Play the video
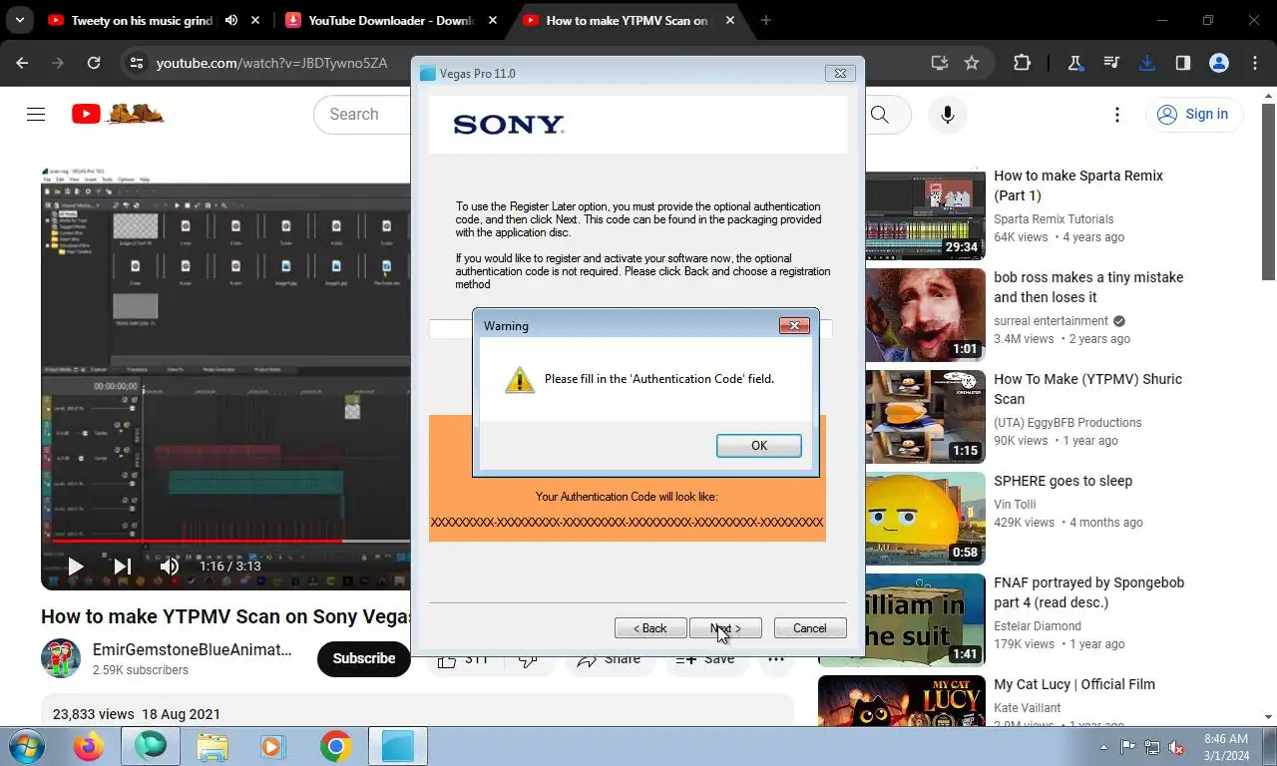 point(75,567)
